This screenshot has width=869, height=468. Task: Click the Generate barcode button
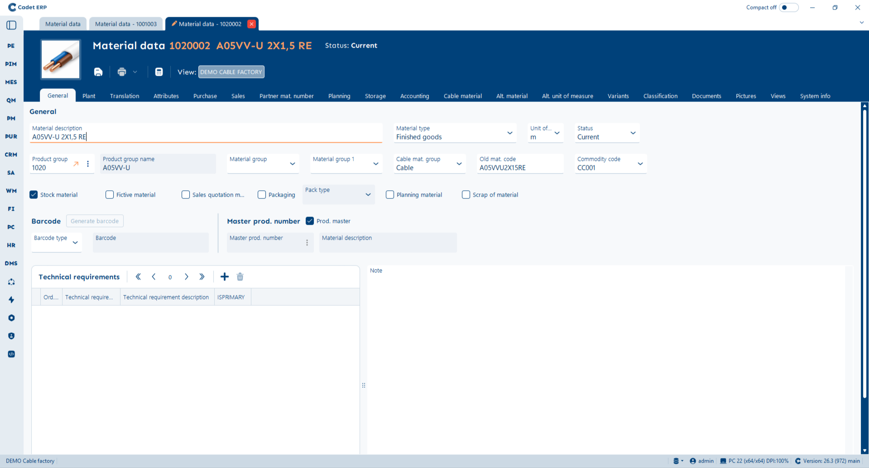coord(95,221)
